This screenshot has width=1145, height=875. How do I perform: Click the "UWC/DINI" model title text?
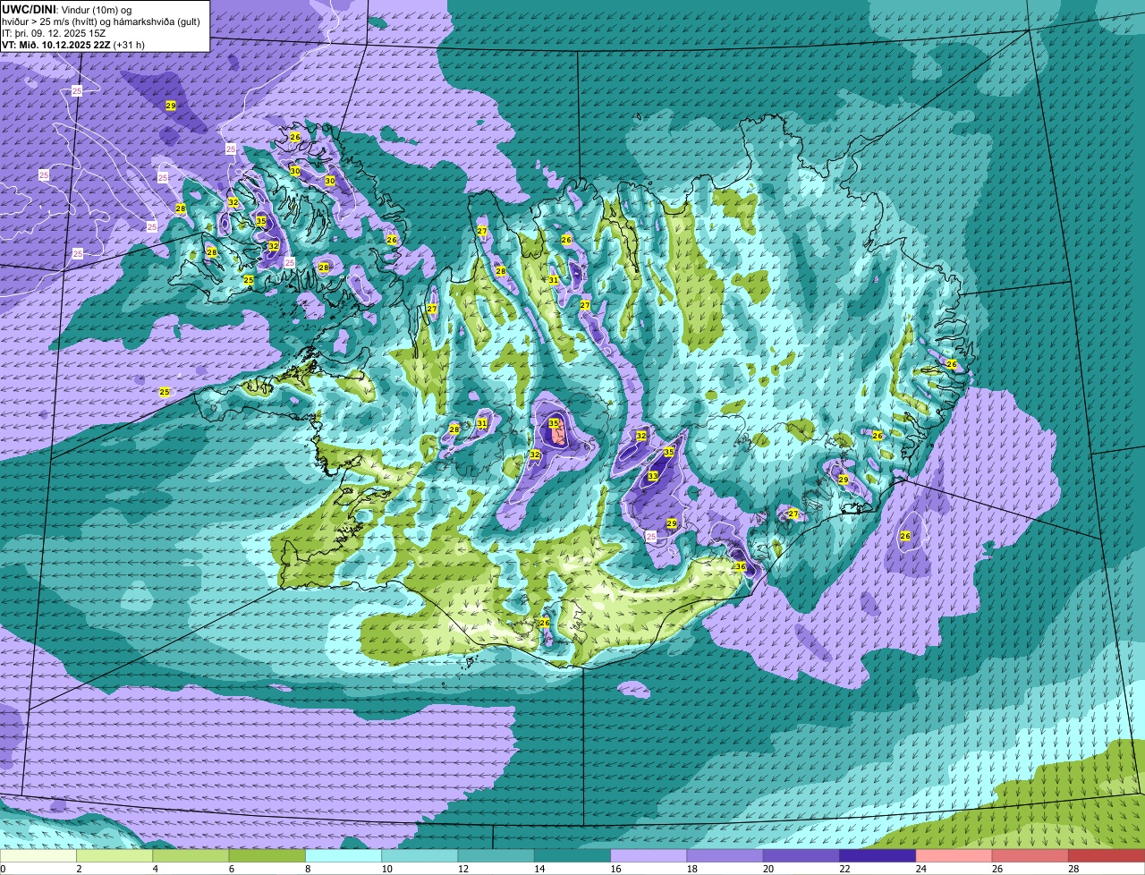(x=28, y=9)
